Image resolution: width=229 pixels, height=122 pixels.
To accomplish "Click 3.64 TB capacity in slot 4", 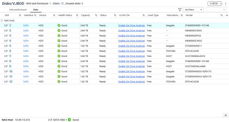I will [x=84, y=41].
